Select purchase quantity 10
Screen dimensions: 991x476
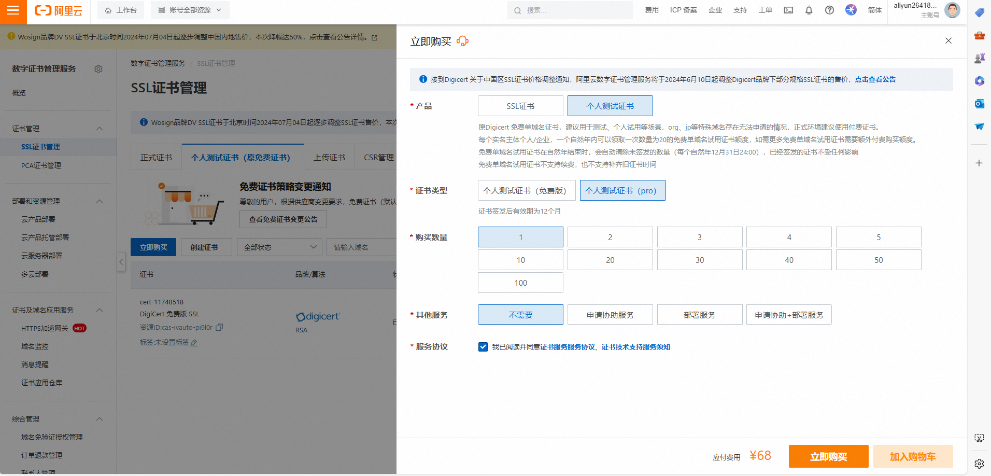[520, 260]
